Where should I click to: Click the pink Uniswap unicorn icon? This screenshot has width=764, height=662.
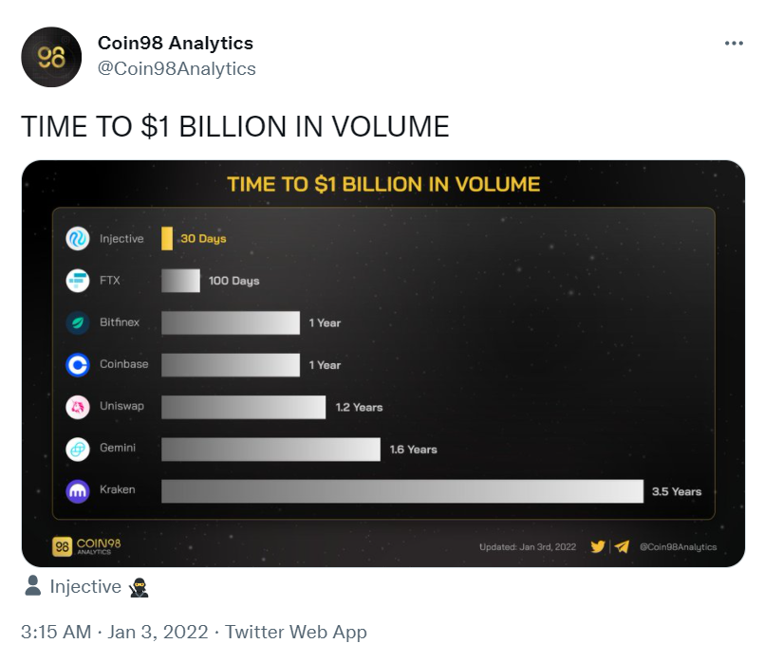click(78, 407)
